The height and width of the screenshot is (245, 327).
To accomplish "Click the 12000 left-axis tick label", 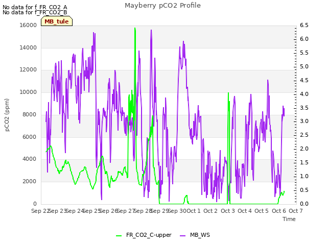I will 28,69.
